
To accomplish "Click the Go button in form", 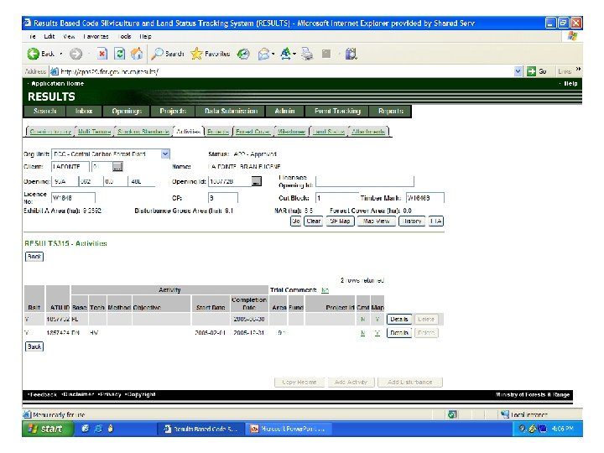I will (295, 221).
